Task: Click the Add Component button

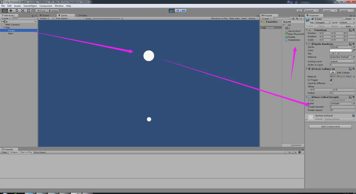Action: (x=330, y=126)
